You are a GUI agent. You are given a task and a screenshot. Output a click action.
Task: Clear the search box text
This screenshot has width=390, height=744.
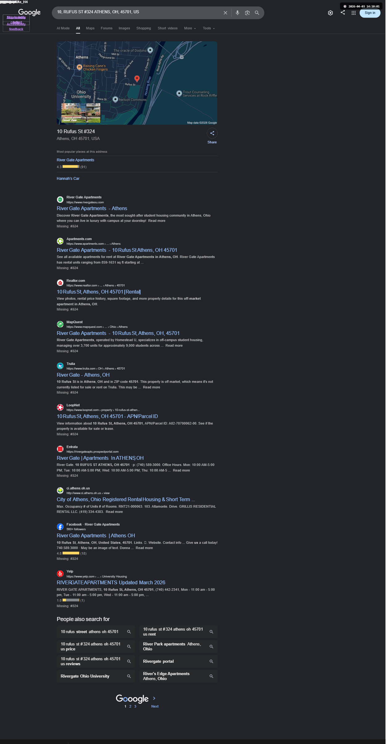tap(225, 13)
